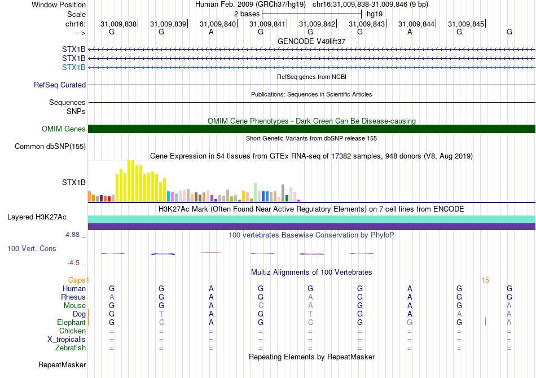Select the Chicken alignment row label
This screenshot has height=378, width=536.
(72, 331)
